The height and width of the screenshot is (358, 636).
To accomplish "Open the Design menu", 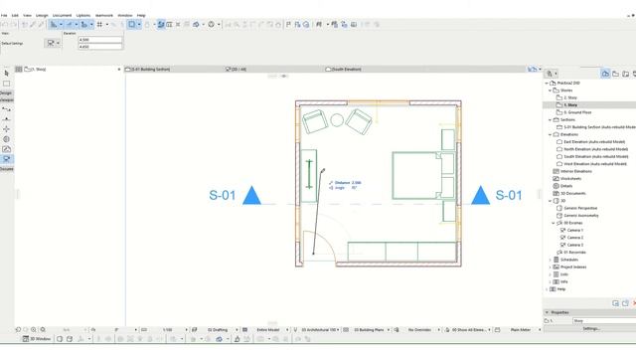I will (x=42, y=16).
